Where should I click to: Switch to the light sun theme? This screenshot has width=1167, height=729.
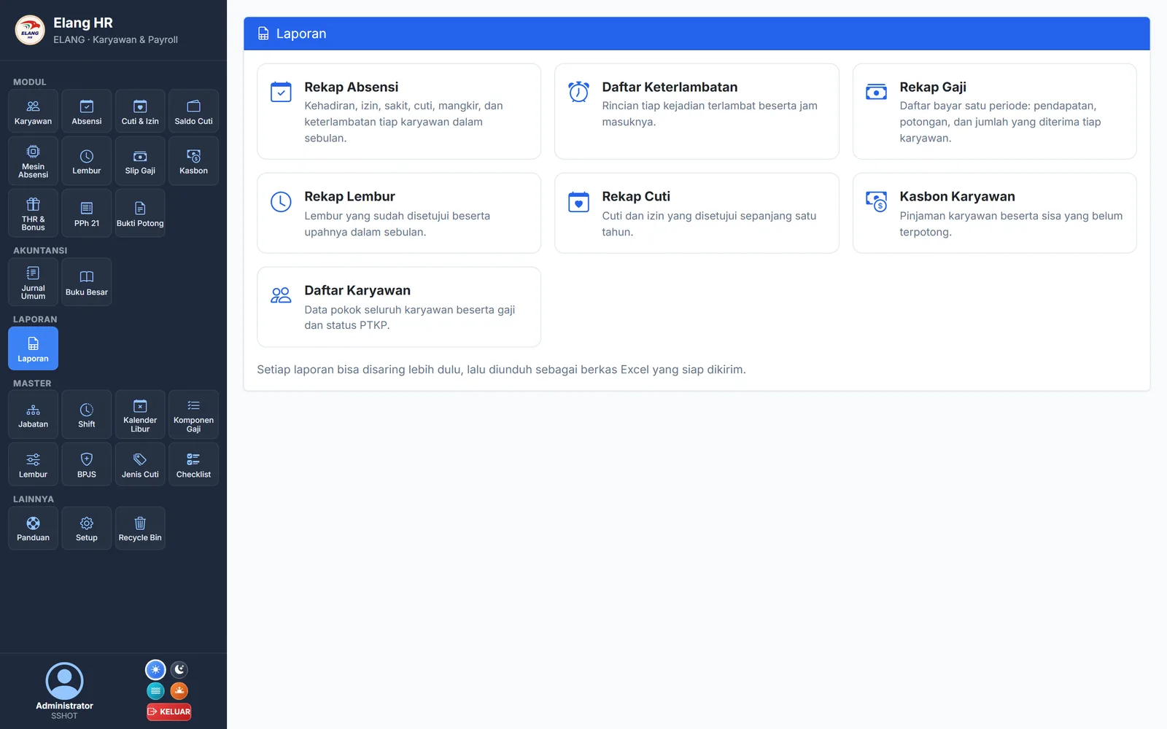click(x=155, y=669)
